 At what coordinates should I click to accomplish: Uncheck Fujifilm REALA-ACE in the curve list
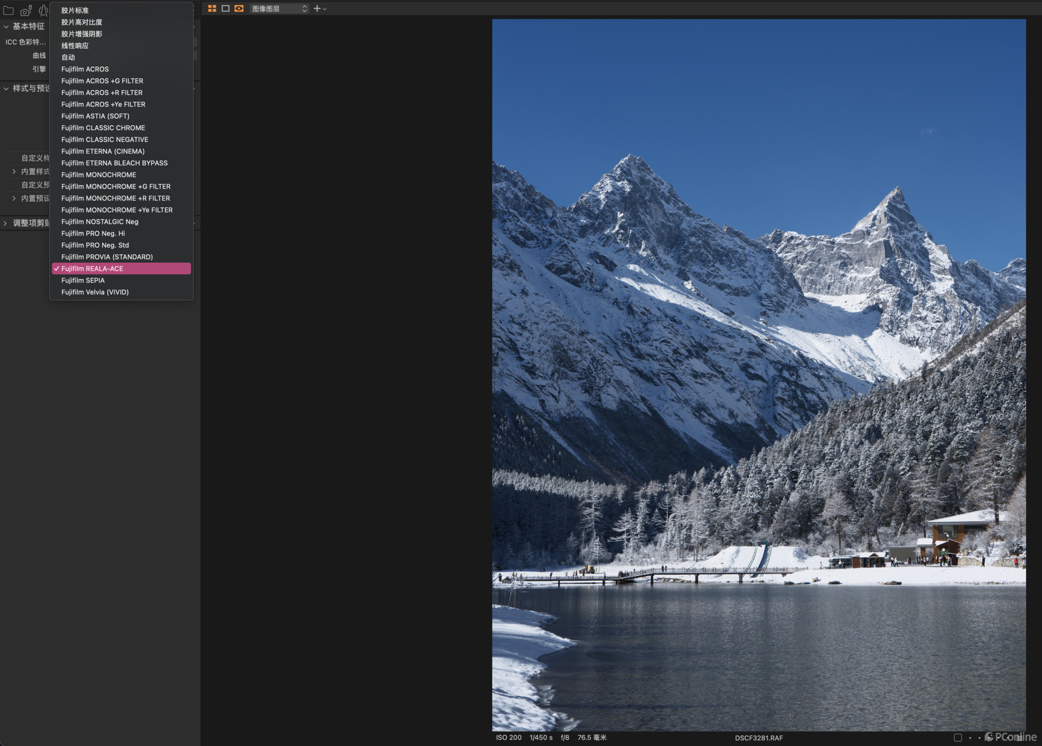click(122, 268)
